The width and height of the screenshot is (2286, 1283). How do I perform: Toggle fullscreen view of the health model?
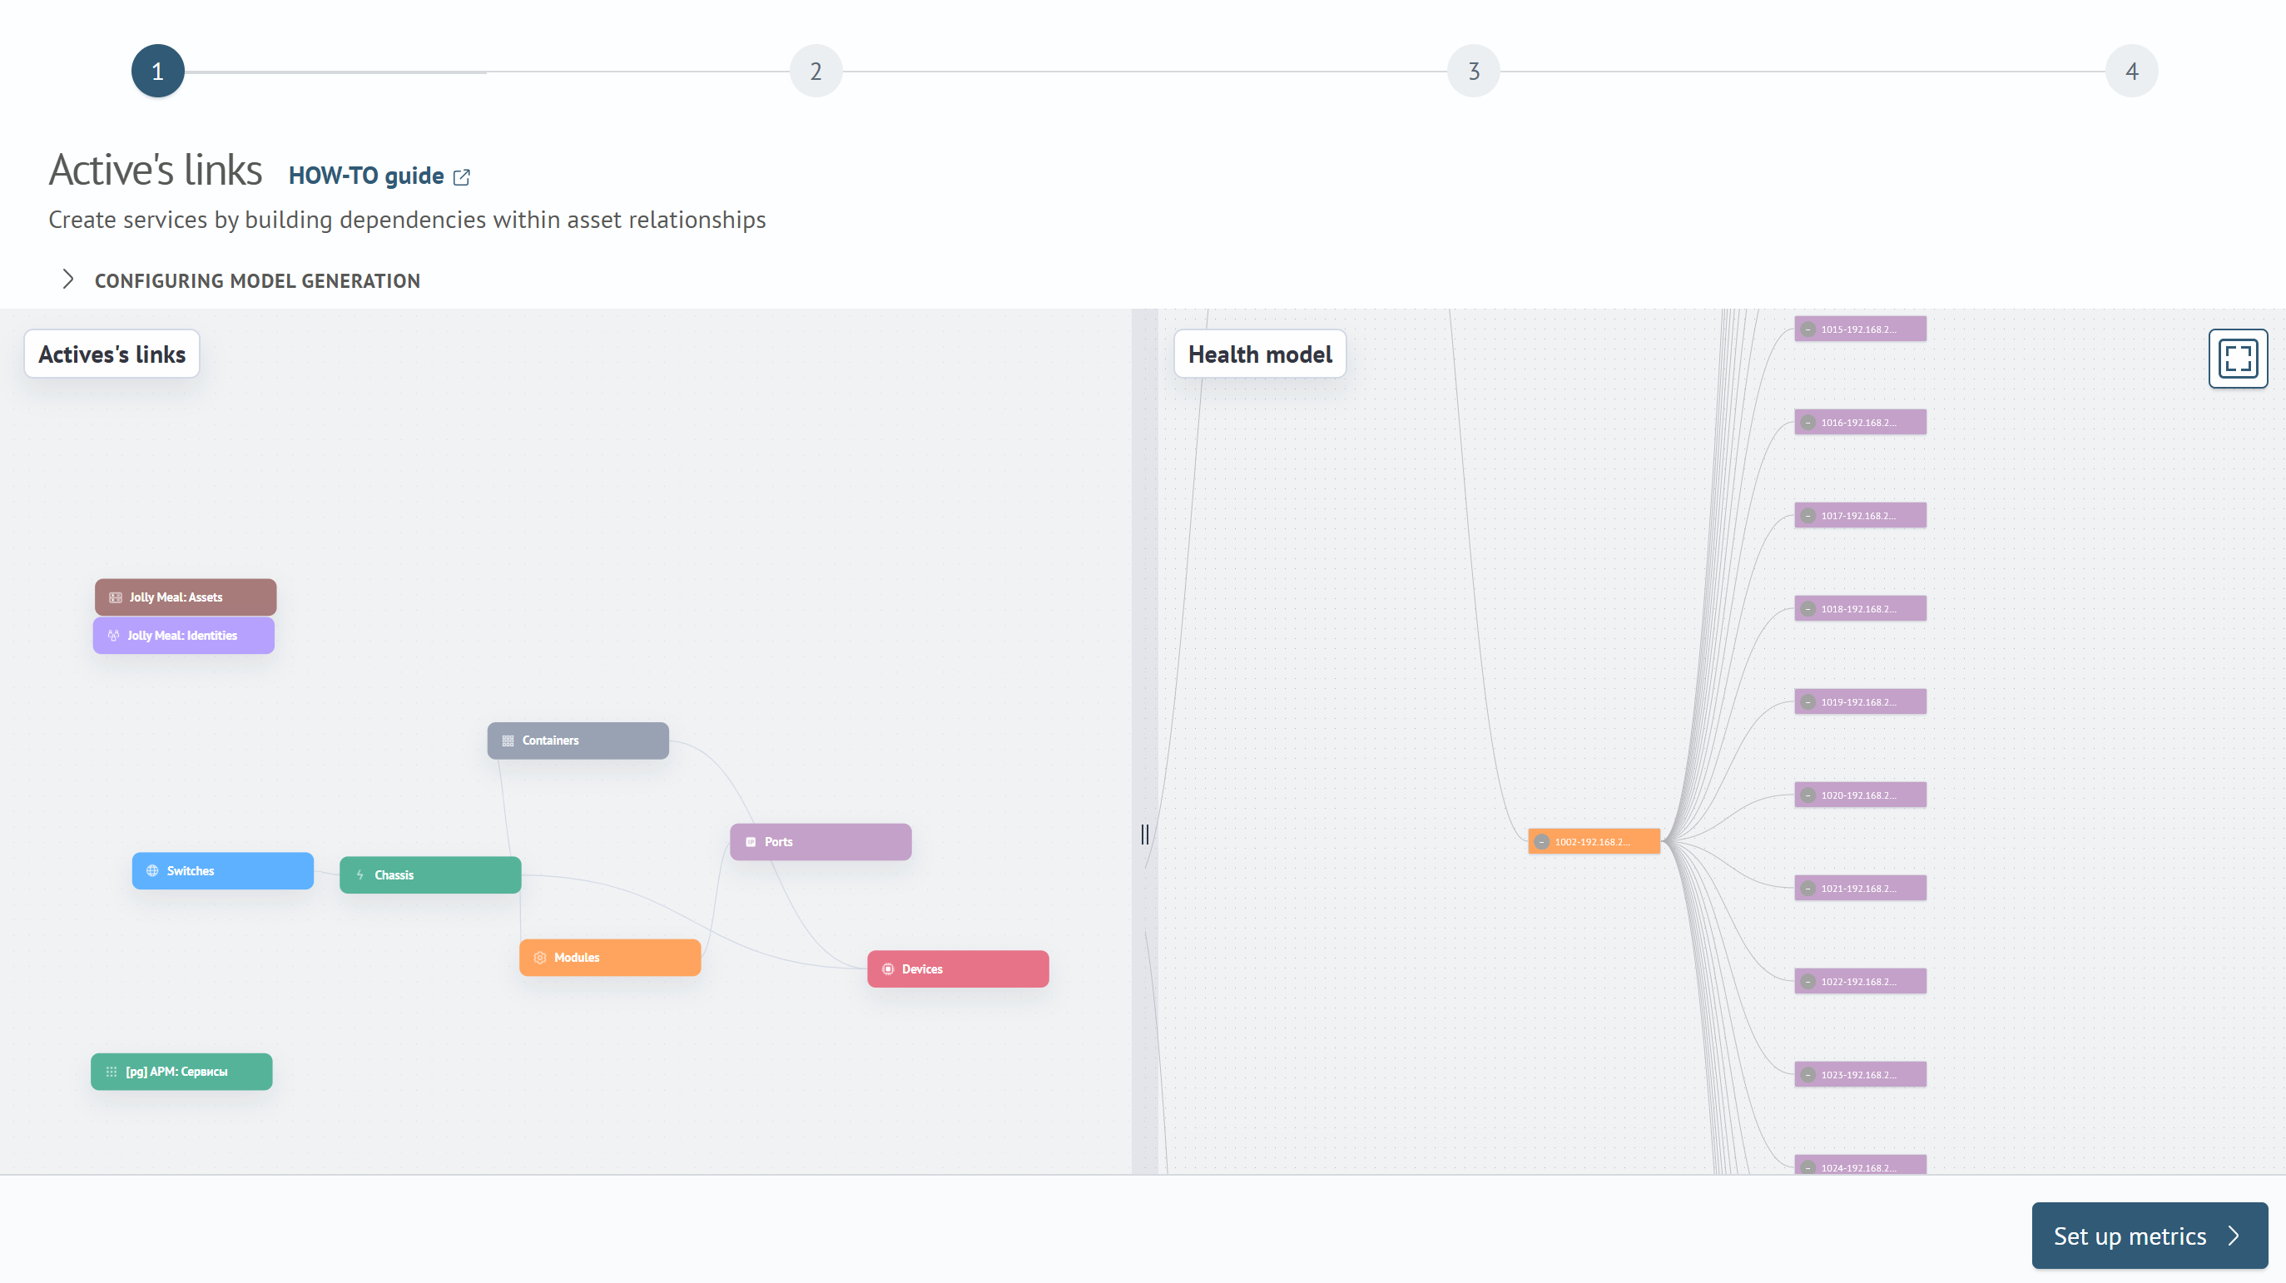coord(2237,359)
